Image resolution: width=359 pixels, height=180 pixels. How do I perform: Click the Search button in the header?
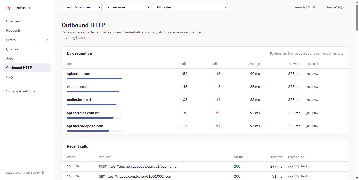[305, 7]
